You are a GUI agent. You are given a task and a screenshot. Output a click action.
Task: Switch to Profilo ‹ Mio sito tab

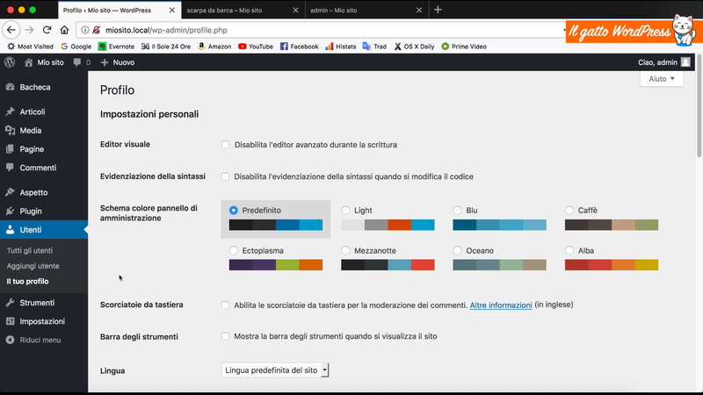pyautogui.click(x=120, y=10)
